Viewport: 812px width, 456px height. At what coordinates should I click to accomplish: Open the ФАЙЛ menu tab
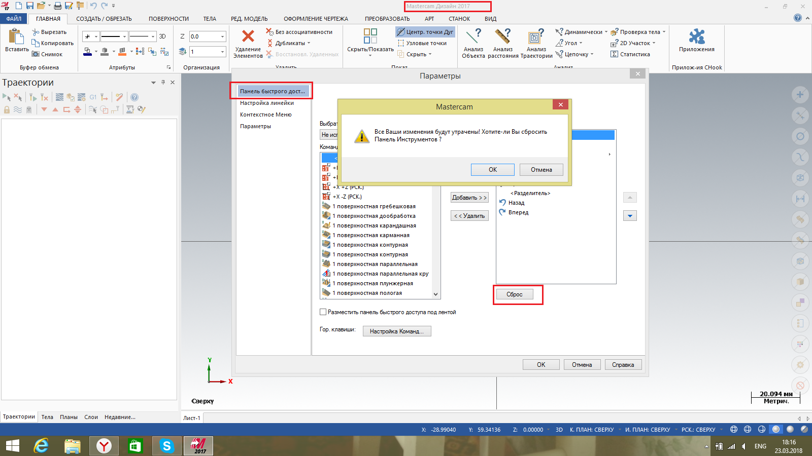(14, 19)
